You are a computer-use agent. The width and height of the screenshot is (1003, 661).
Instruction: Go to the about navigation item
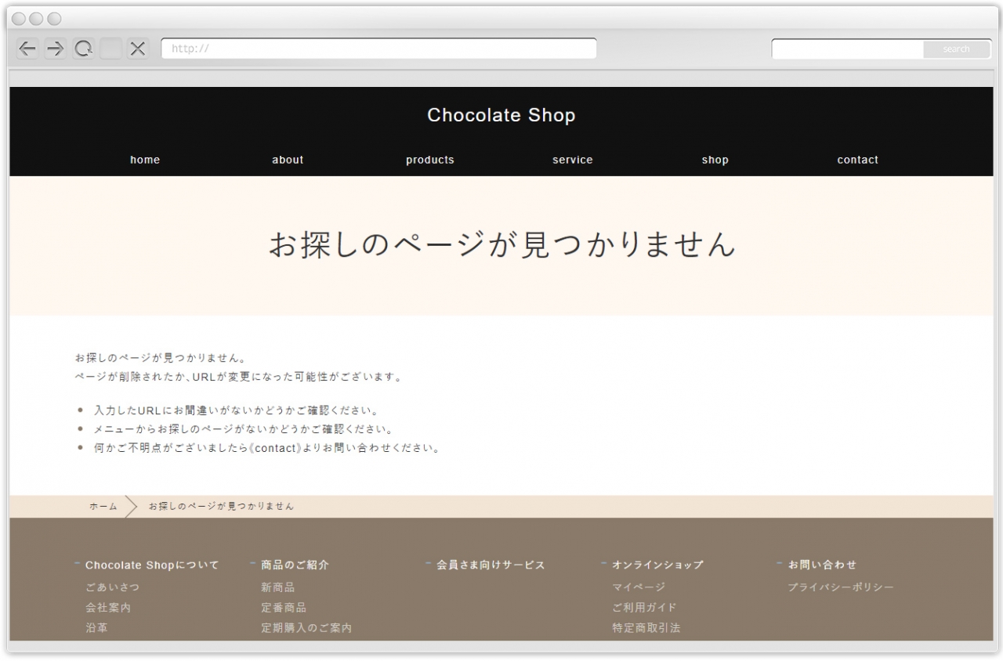[288, 160]
